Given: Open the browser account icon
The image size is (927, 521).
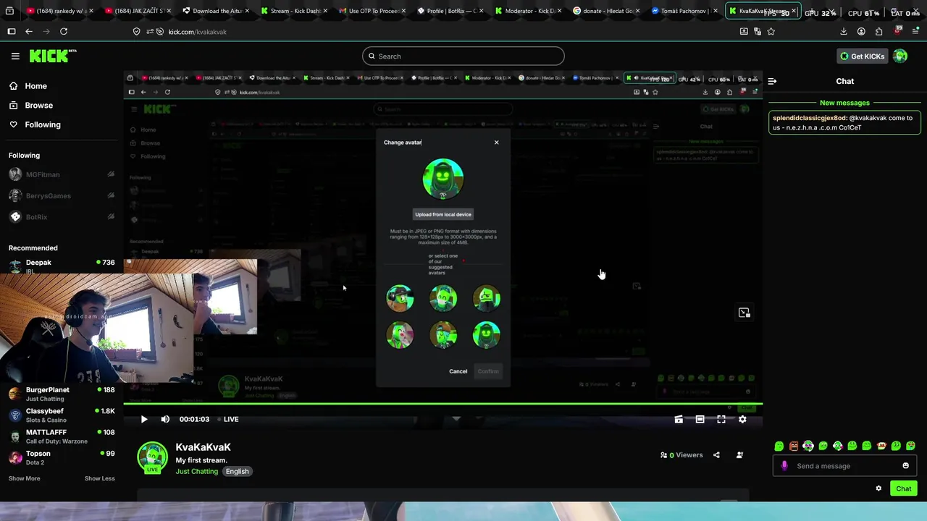Looking at the screenshot, I should click(861, 31).
